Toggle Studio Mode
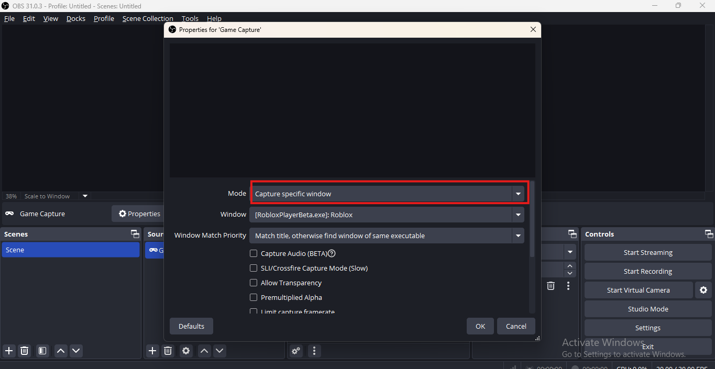 [648, 309]
